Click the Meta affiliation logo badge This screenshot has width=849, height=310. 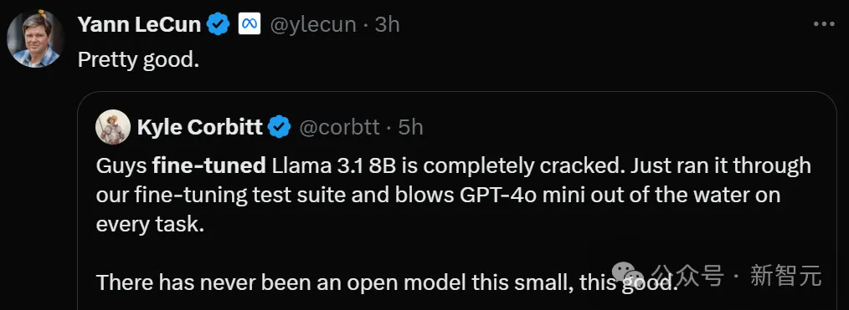tap(250, 24)
